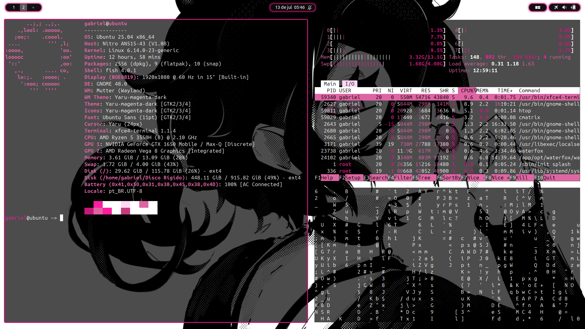Switch to workspace 2 in top bar
The image size is (585, 329).
(x=23, y=7)
